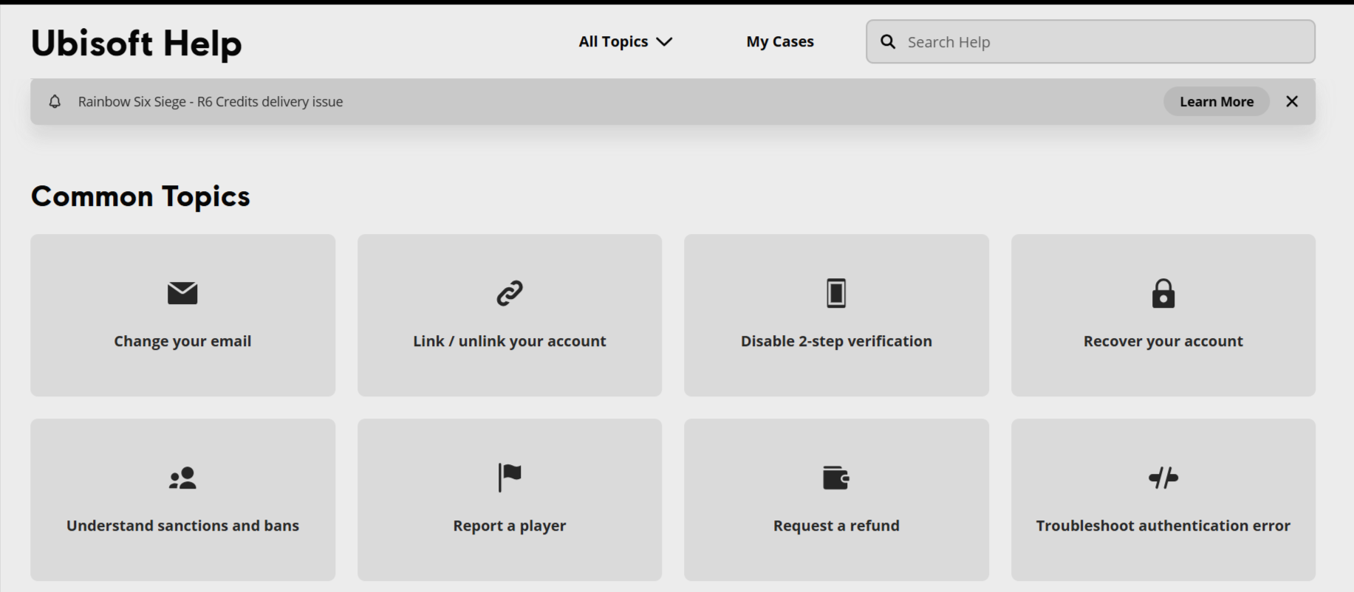
Task: Open the Recover your account label
Action: coord(1163,341)
